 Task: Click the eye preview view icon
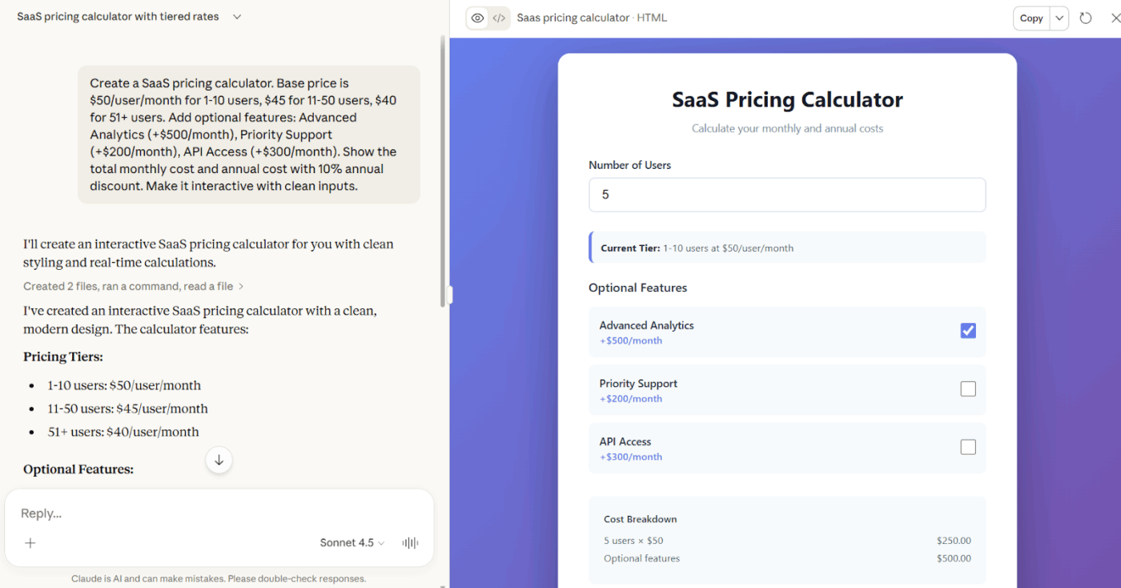pos(478,18)
